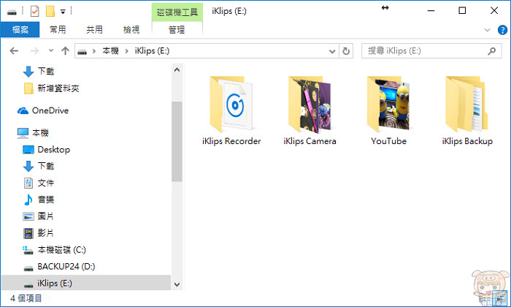
Task: Click the drive icon in the title bar
Action: [12, 12]
